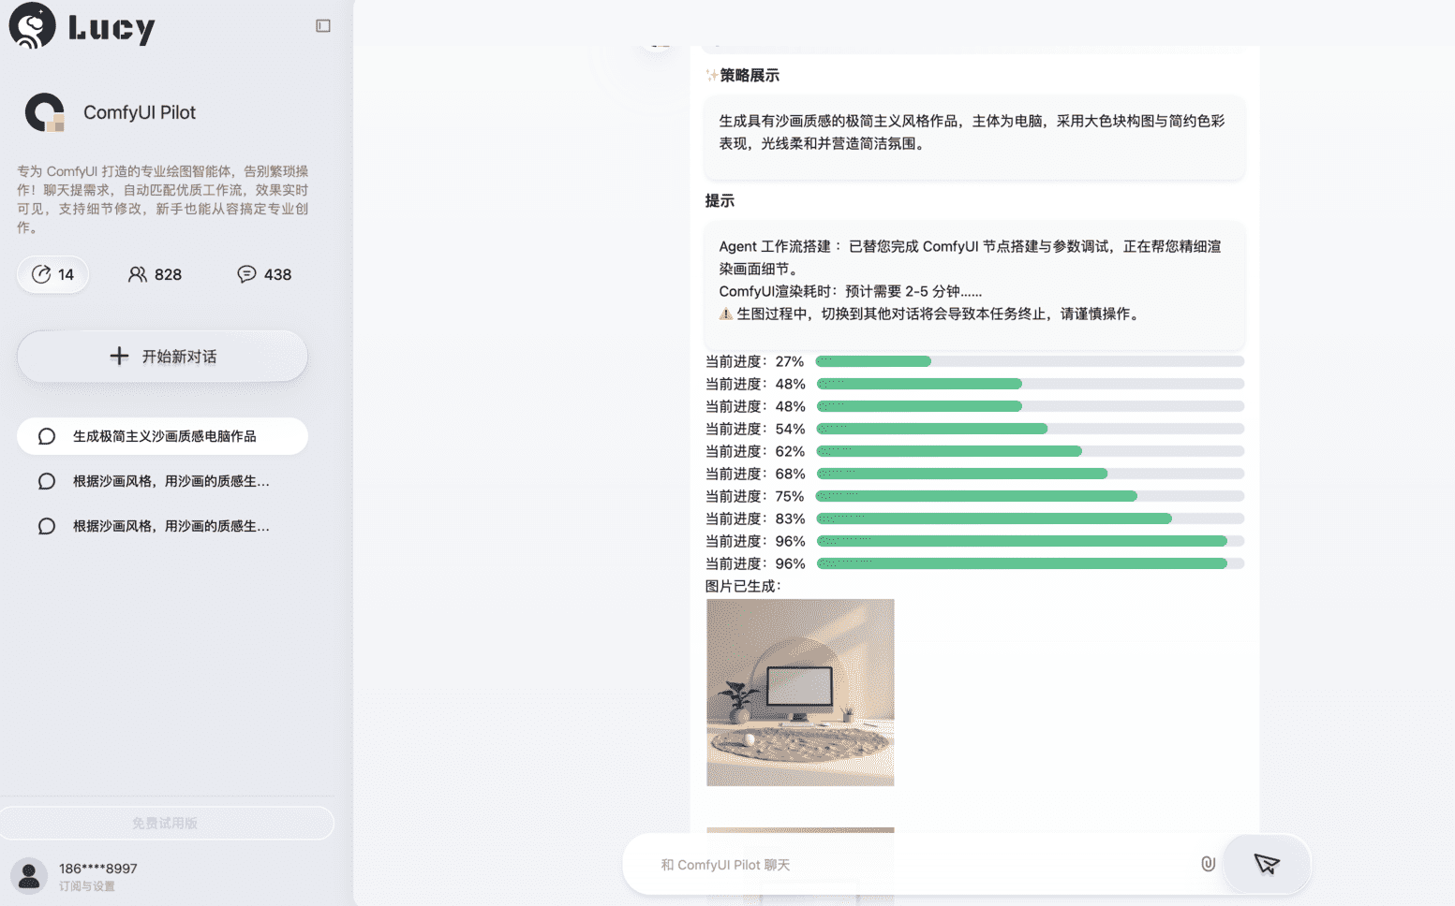This screenshot has height=906, width=1455.
Task: Click the user profile avatar icon
Action: coord(29,876)
